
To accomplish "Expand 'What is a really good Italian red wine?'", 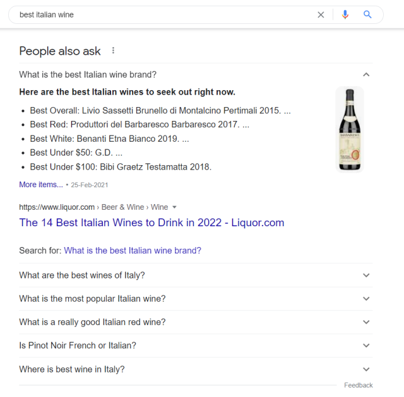I will click(x=366, y=322).
